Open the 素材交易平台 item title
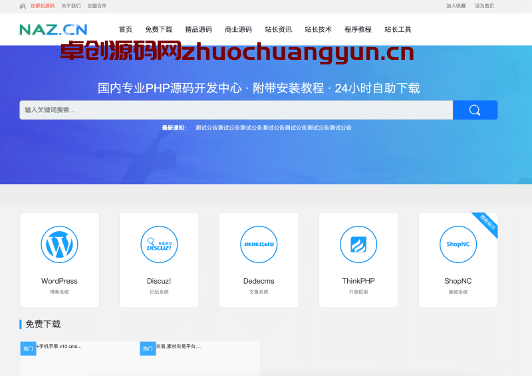532x376 pixels. click(x=179, y=347)
